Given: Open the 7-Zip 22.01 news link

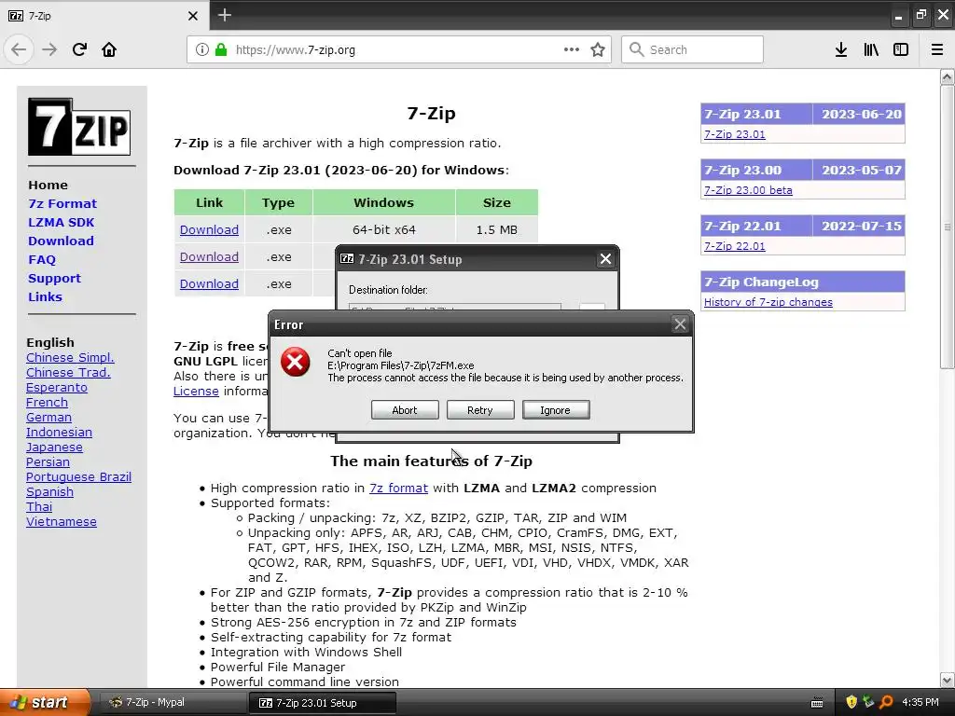Looking at the screenshot, I should point(735,246).
